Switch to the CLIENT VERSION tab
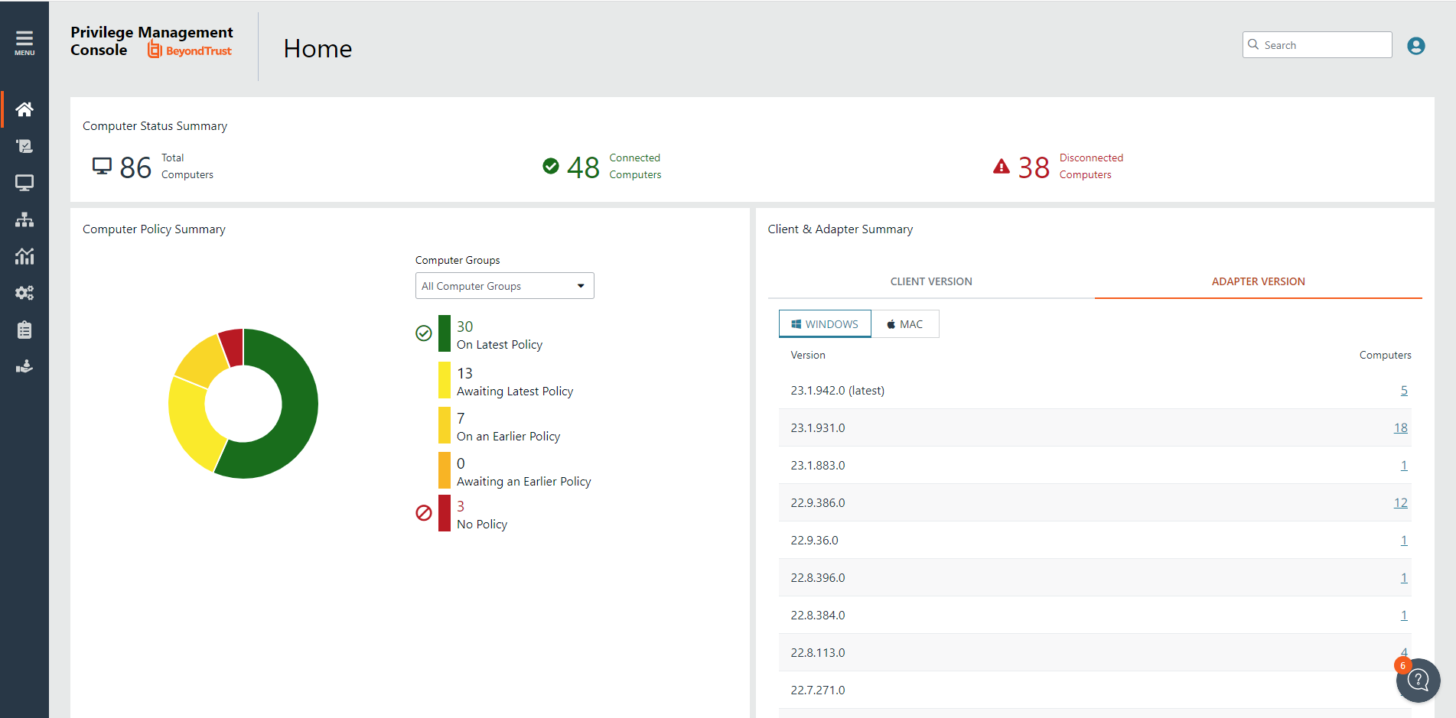Viewport: 1456px width, 718px height. (x=930, y=281)
